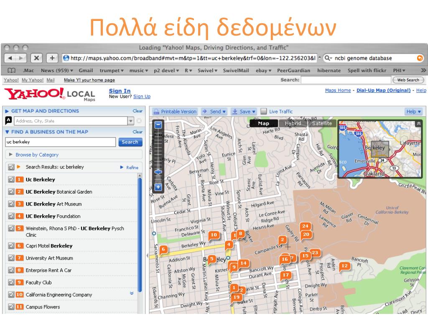Open the ebay bookmarks menu
Screen dimensions: 428x321
[x=263, y=70]
